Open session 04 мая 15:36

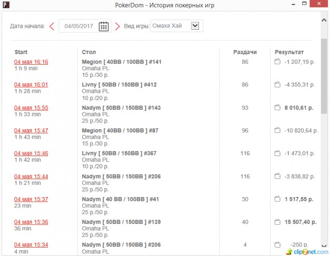31,222
